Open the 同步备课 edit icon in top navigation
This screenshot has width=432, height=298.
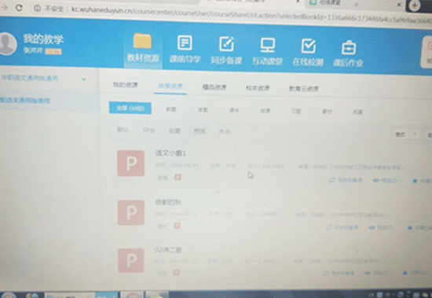pyautogui.click(x=226, y=44)
